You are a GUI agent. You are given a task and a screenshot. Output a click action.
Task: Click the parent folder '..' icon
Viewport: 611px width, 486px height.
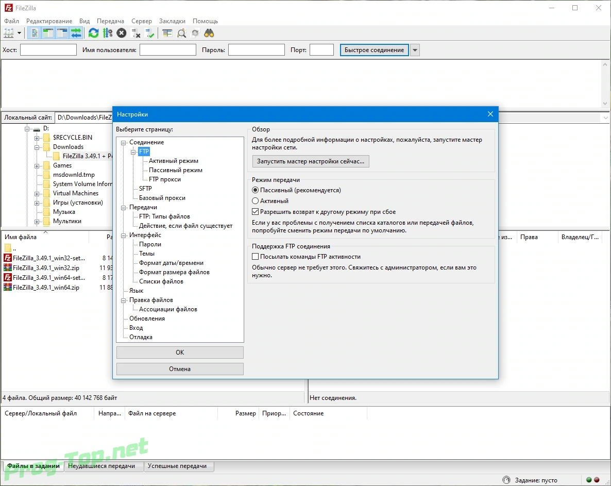(x=7, y=248)
